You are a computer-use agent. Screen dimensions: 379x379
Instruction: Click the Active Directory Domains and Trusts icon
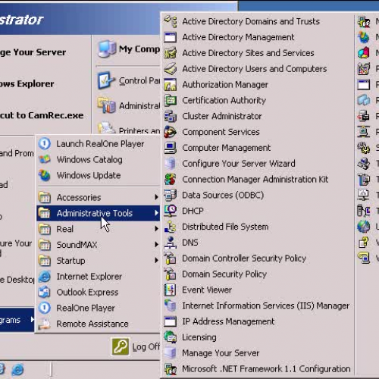pyautogui.click(x=171, y=21)
